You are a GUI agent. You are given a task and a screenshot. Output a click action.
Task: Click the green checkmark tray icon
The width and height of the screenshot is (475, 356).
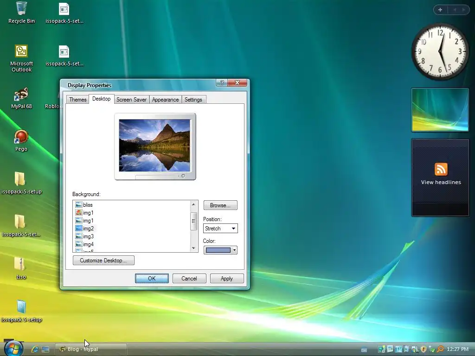[432, 350]
